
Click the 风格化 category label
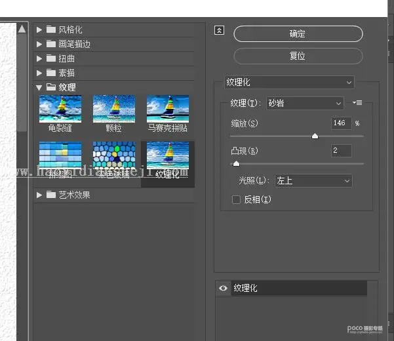pyautogui.click(x=70, y=30)
